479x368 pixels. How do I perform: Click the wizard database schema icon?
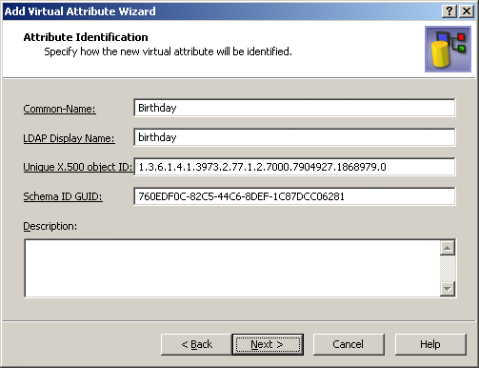pyautogui.click(x=448, y=50)
